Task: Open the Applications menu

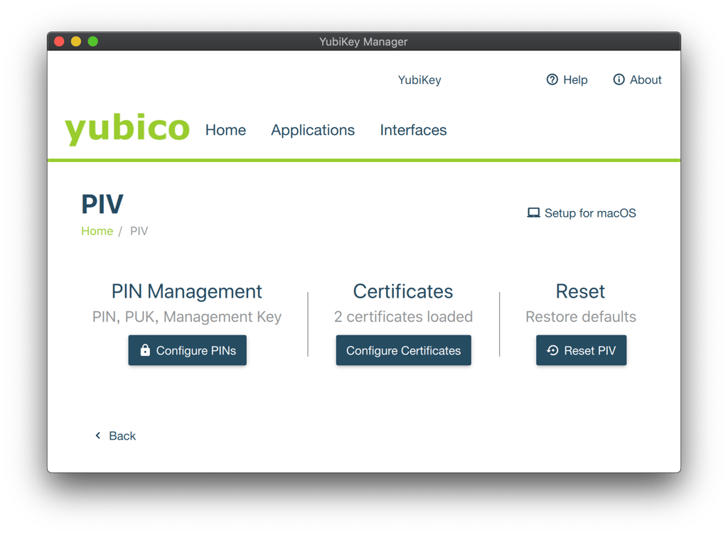Action: click(313, 130)
